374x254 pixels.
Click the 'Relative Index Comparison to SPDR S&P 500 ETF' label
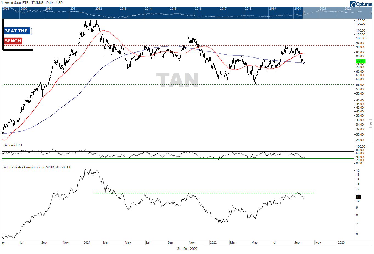38,167
